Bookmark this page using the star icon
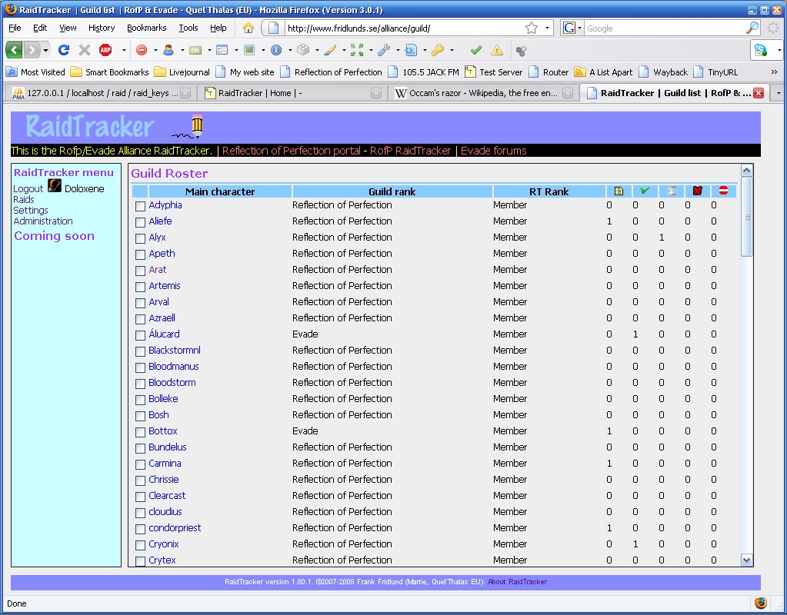Image resolution: width=787 pixels, height=615 pixels. (x=532, y=28)
